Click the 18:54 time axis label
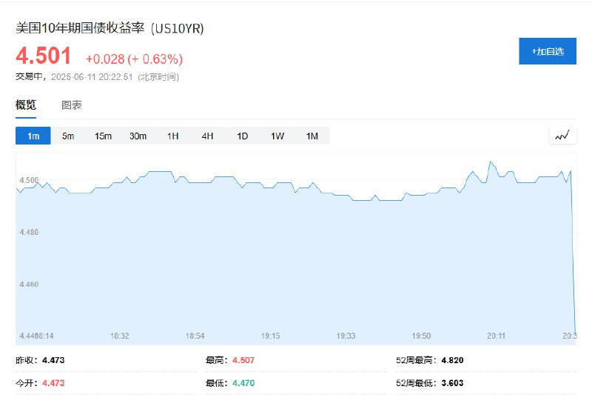 pyautogui.click(x=195, y=336)
